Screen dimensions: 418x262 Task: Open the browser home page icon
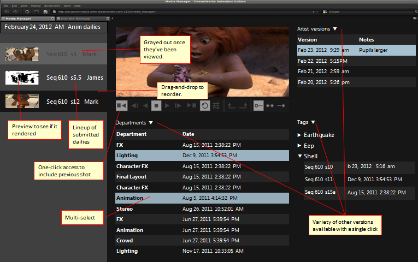click(45, 11)
